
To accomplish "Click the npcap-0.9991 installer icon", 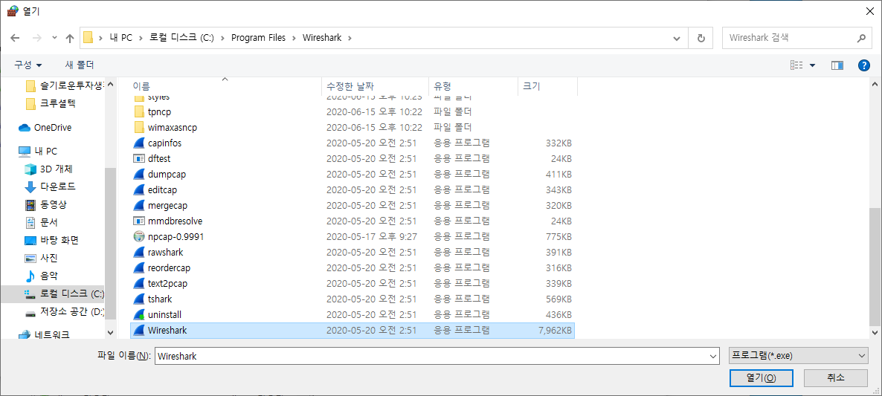I will (x=139, y=236).
